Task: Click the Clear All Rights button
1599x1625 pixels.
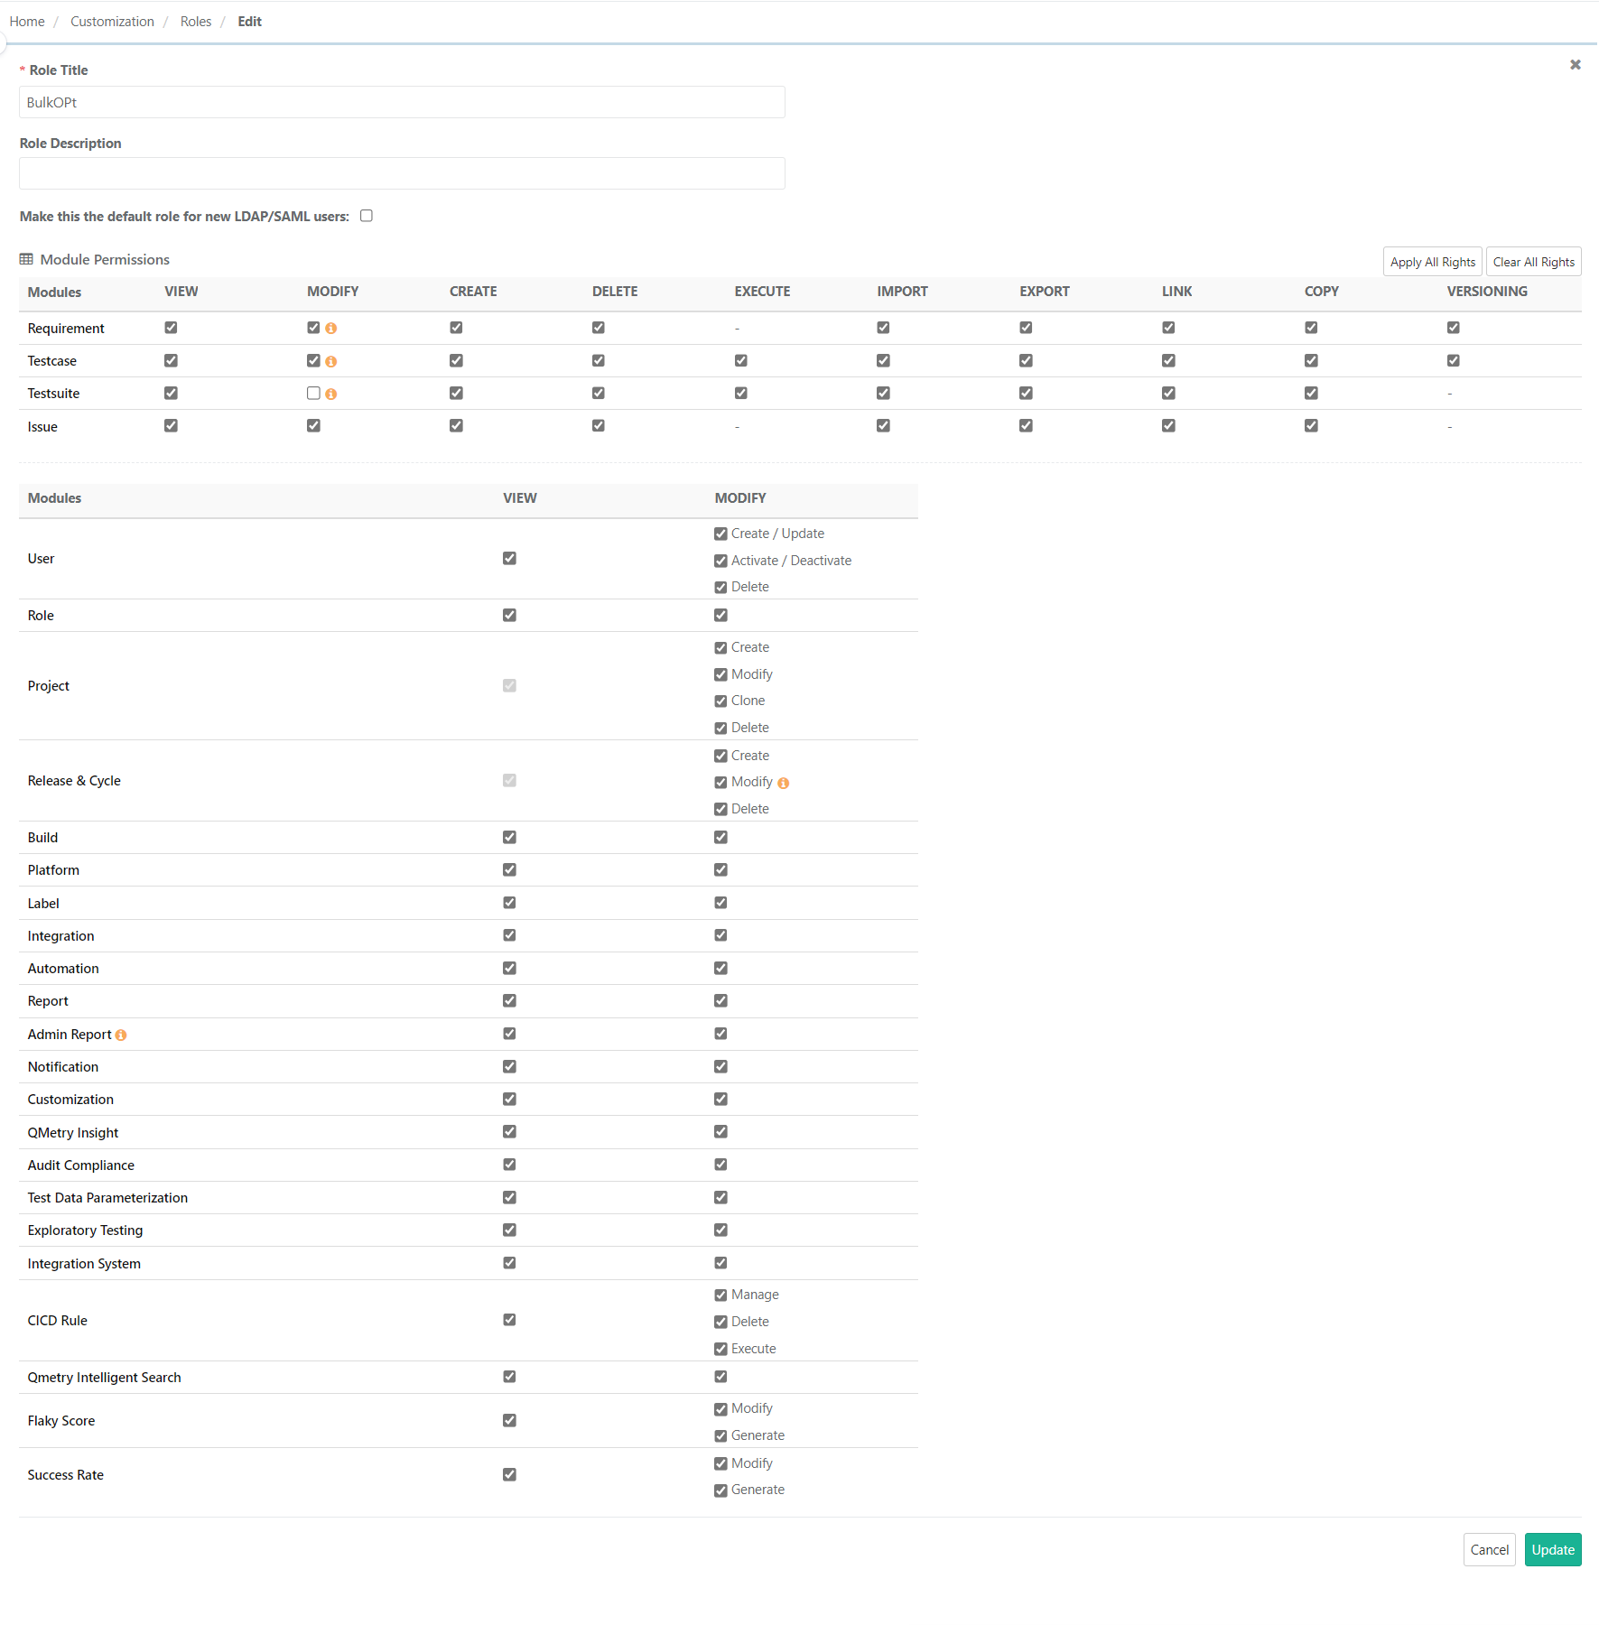Action: coord(1533,261)
